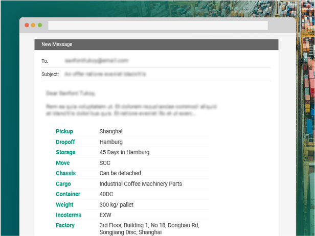Select the 'Chassis' label
This screenshot has width=315, height=236.
65,173
